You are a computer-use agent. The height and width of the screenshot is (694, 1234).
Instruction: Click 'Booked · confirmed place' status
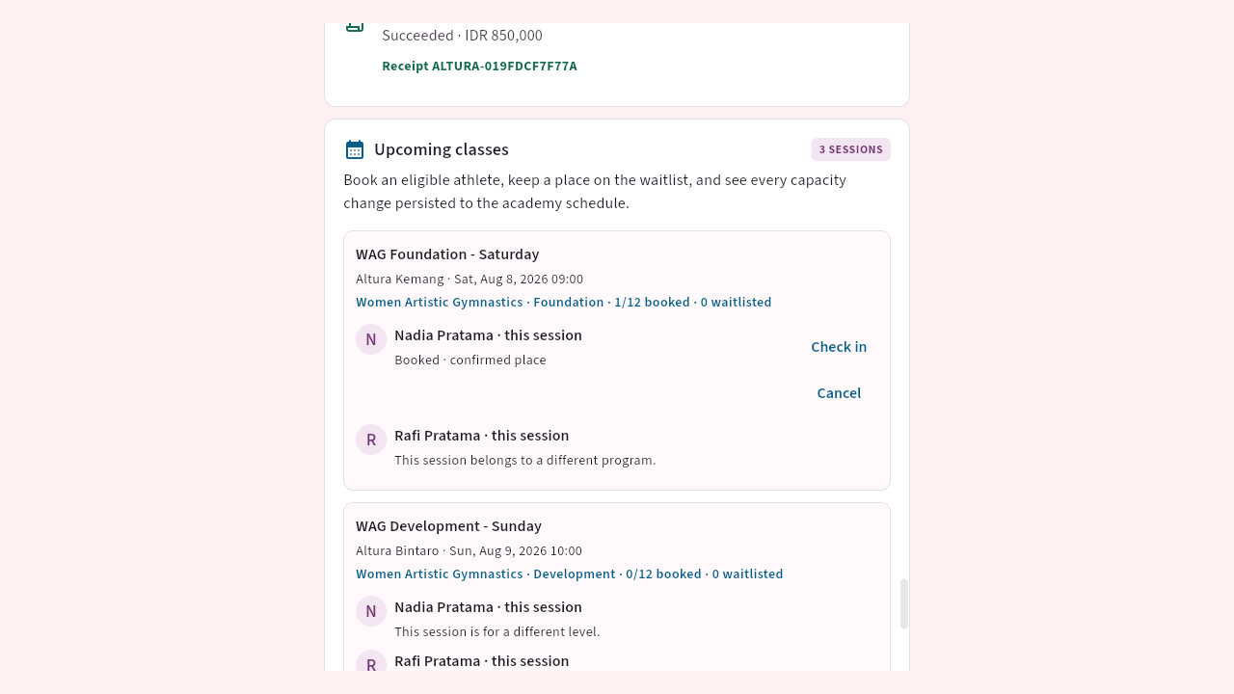coord(470,360)
